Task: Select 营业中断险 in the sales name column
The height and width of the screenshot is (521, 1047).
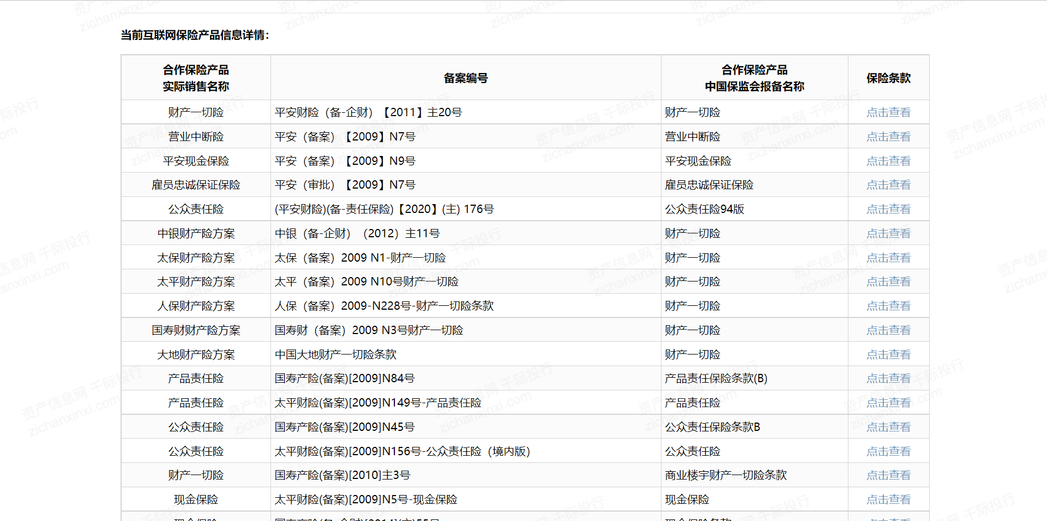Action: (196, 137)
